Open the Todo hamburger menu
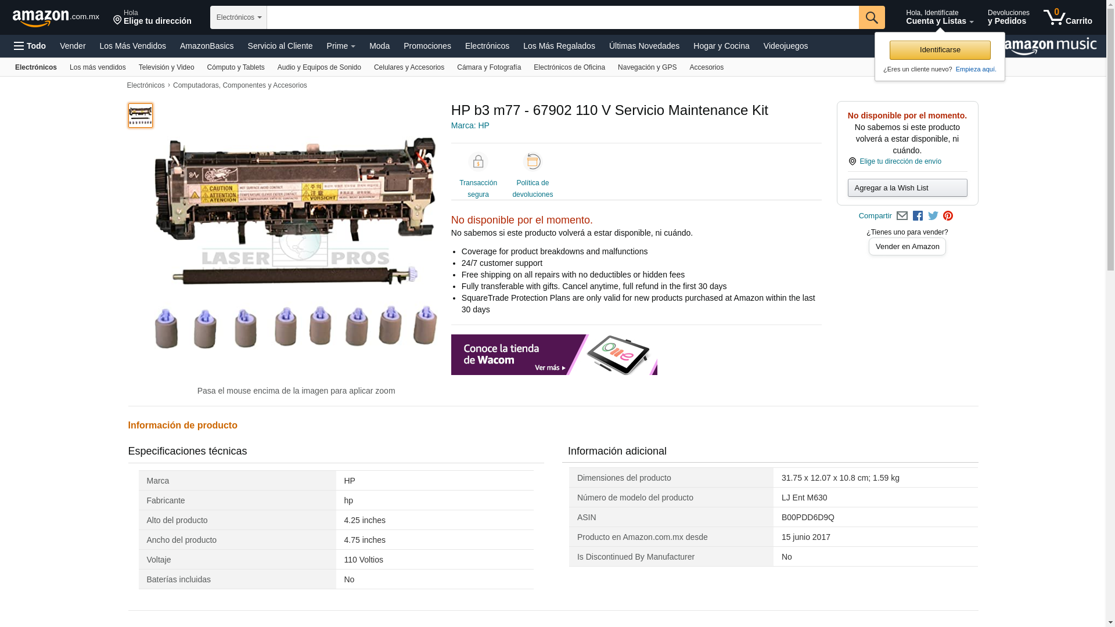Screen dimensions: 1115x627 click(x=30, y=46)
